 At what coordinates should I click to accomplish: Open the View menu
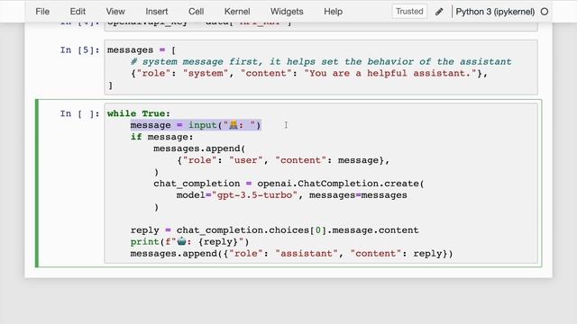[x=115, y=12]
